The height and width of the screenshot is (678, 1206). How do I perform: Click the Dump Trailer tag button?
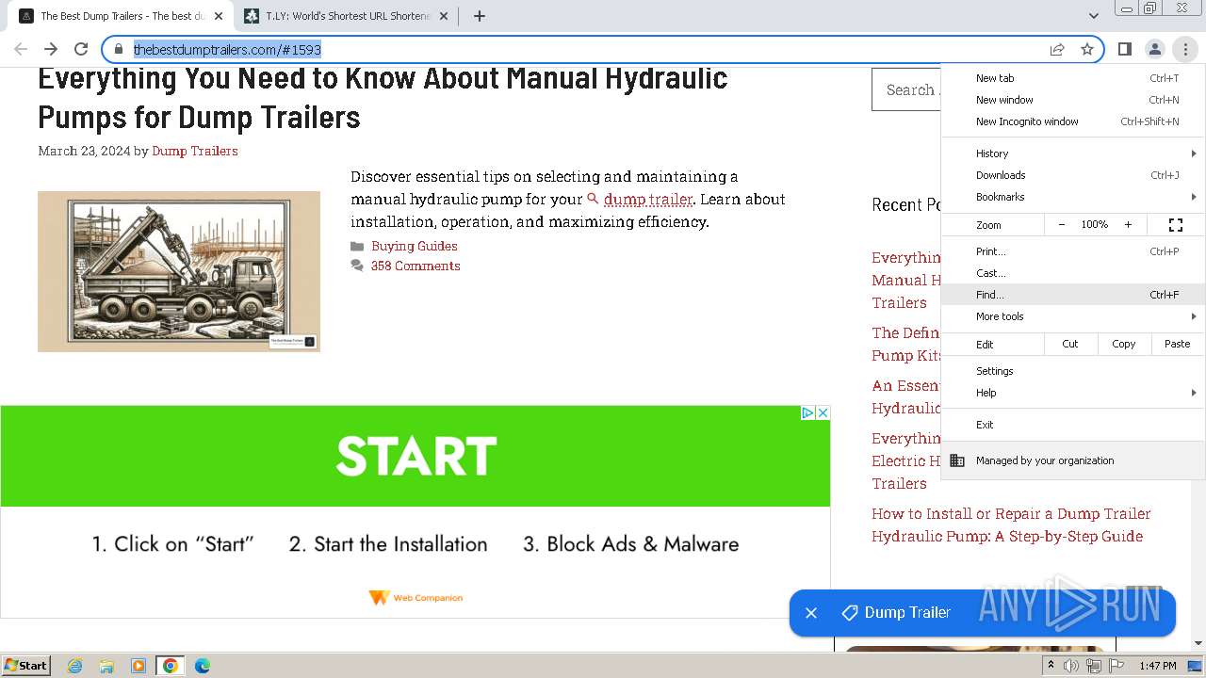(x=896, y=613)
